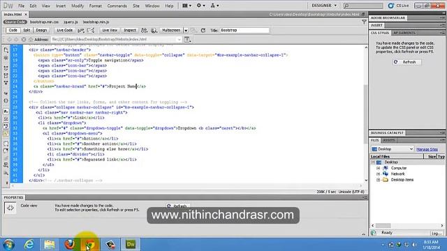Click the Collapse Selection icon
The image size is (447, 251).
click(6, 76)
